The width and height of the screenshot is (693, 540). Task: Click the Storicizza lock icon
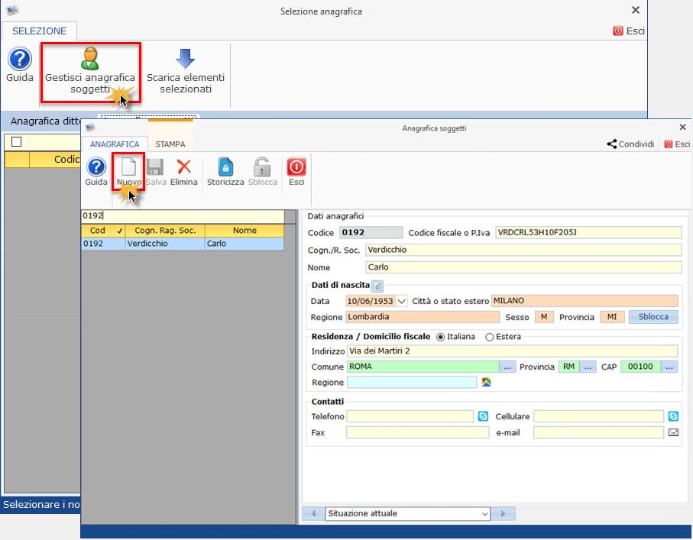coord(225,167)
